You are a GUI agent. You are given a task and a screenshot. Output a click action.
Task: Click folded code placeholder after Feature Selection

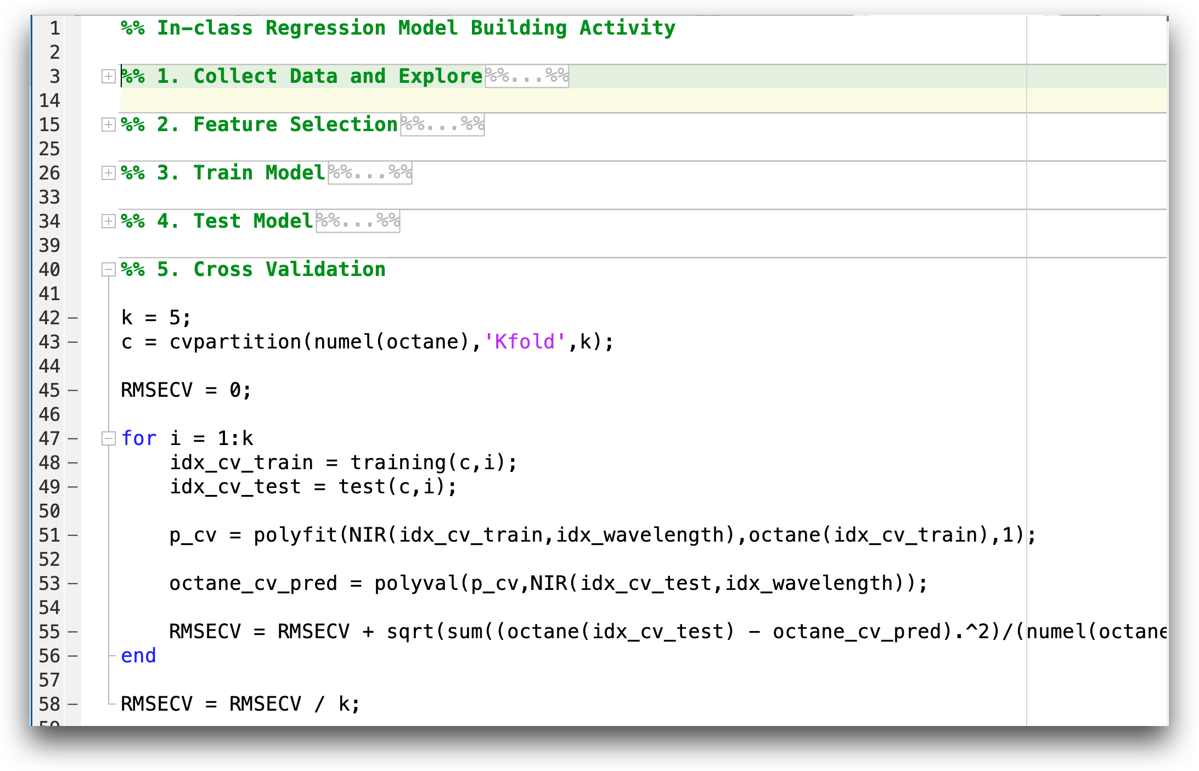click(x=442, y=125)
